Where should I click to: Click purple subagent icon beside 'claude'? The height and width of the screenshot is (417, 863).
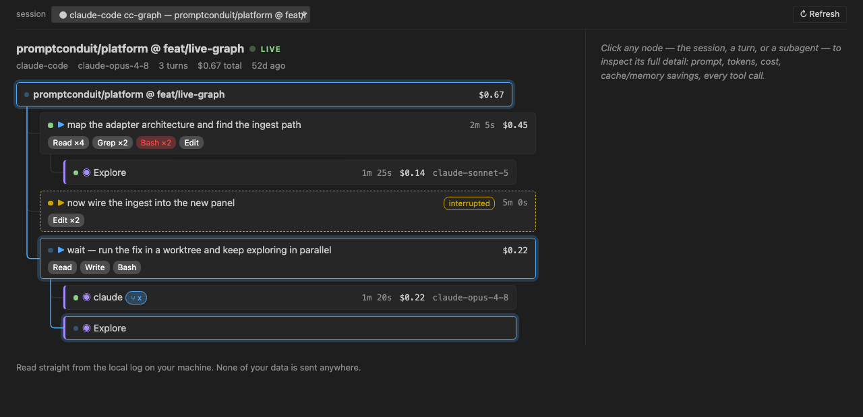click(86, 297)
